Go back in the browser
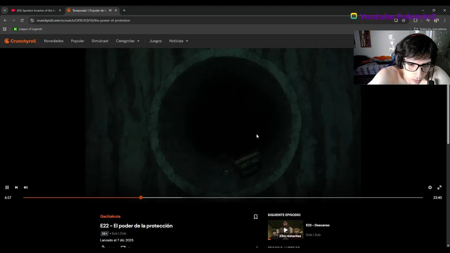This screenshot has width=450, height=253. 5,20
